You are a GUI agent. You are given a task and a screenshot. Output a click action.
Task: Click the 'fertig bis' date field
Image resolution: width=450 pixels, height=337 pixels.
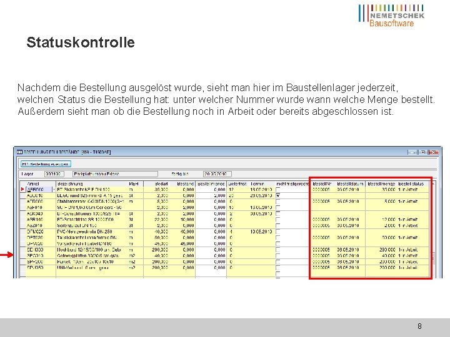[x=217, y=174]
